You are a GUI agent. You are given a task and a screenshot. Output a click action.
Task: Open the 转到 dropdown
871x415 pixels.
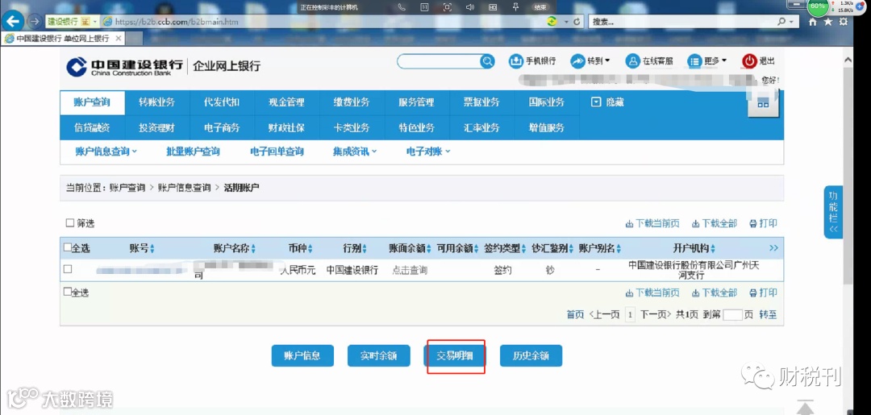(590, 61)
